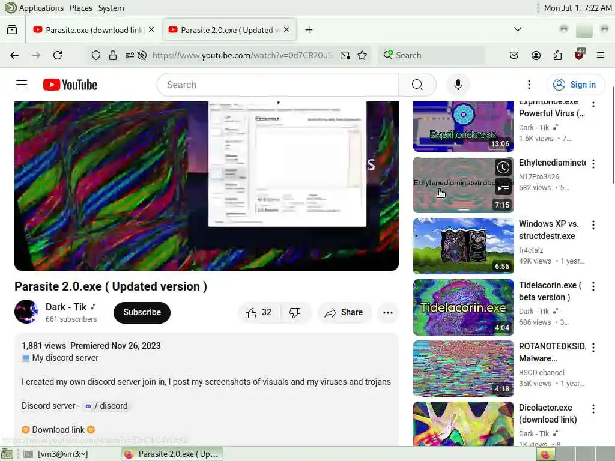Image resolution: width=615 pixels, height=461 pixels.
Task: Open Dicolactor.exe (download link) title
Action: pyautogui.click(x=548, y=414)
